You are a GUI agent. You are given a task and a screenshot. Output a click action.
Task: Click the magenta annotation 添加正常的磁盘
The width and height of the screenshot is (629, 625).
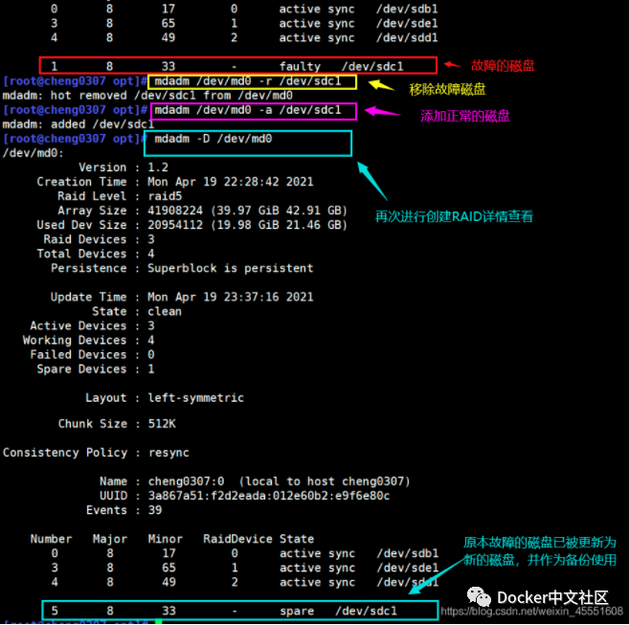pyautogui.click(x=465, y=116)
